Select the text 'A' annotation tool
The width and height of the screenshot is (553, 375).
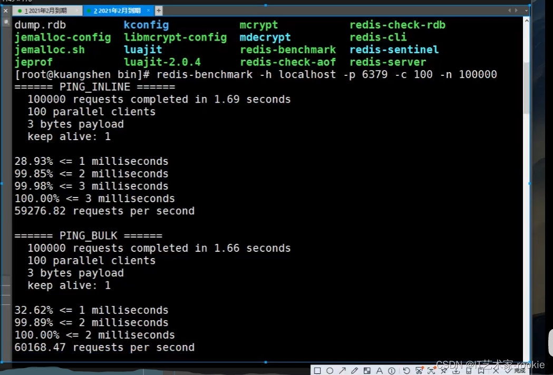[379, 370]
